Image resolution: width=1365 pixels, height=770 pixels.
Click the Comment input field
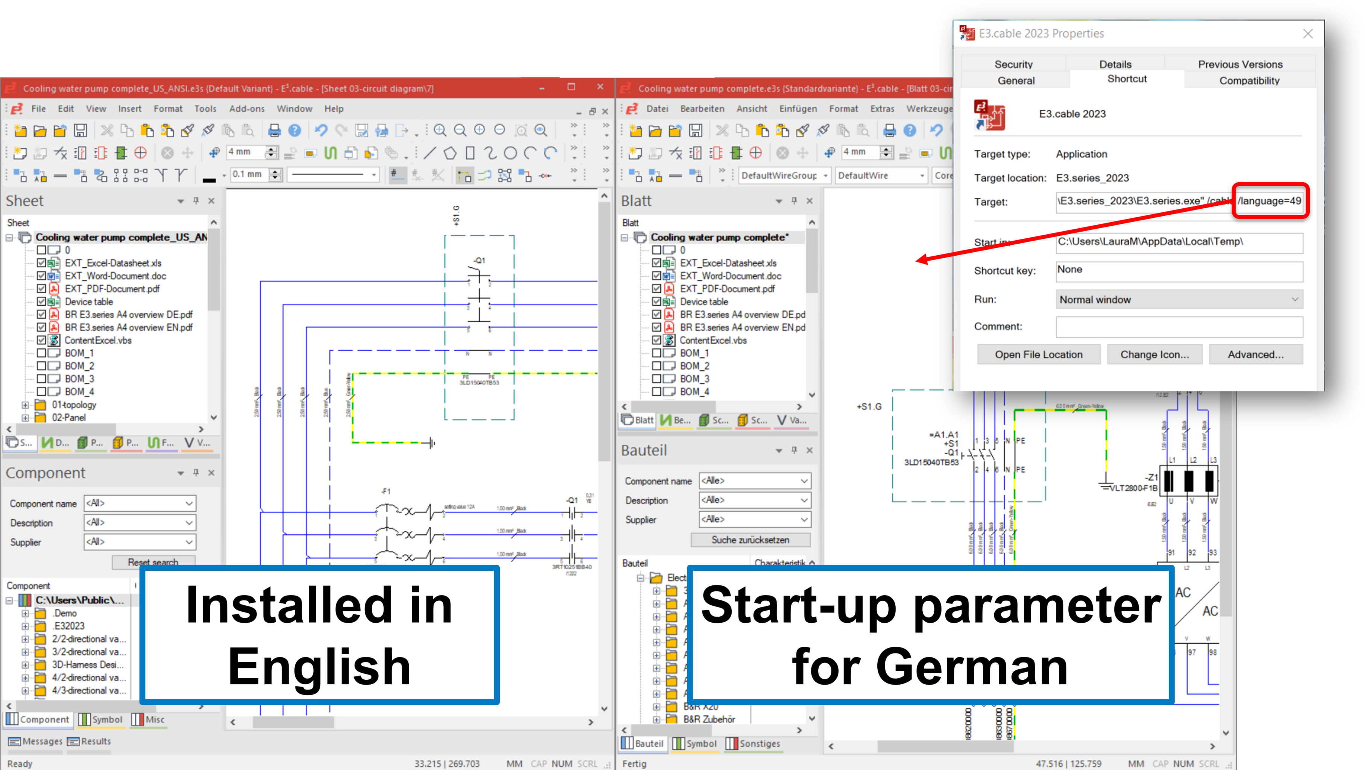click(1179, 327)
